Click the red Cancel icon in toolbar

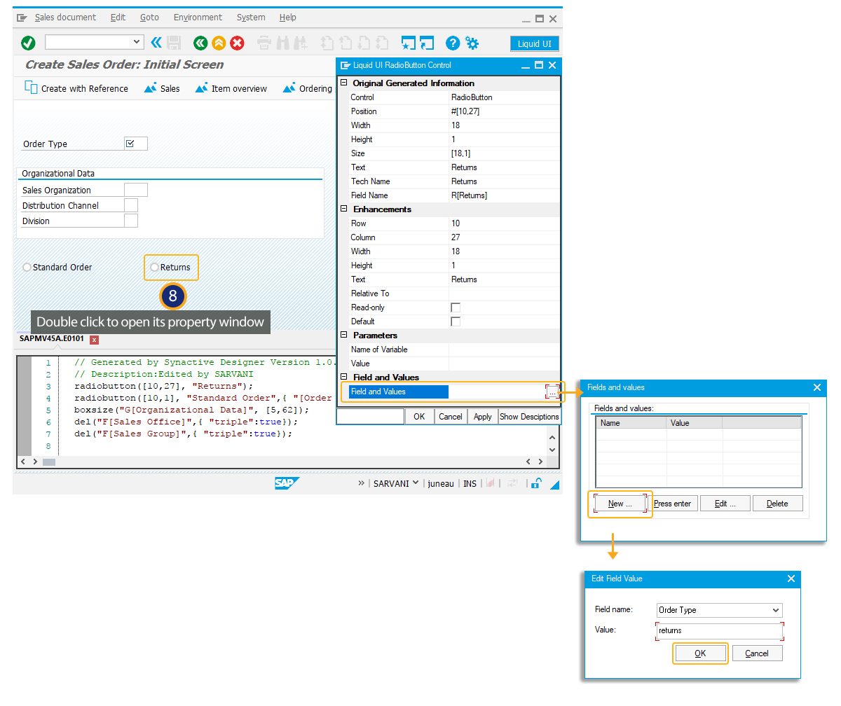coord(237,43)
